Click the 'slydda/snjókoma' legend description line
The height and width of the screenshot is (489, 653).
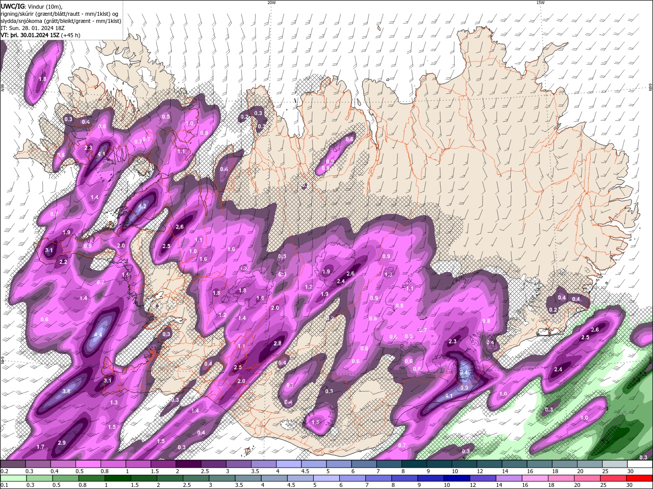61,21
